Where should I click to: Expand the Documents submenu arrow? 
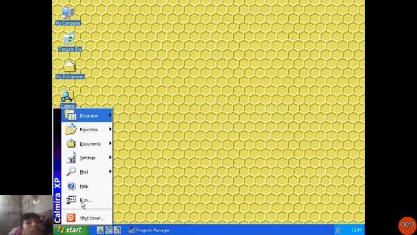point(110,144)
